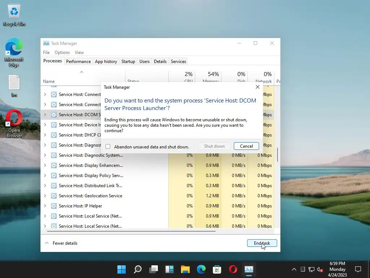370x278 pixels.
Task: Open the File menu
Action: click(46, 52)
